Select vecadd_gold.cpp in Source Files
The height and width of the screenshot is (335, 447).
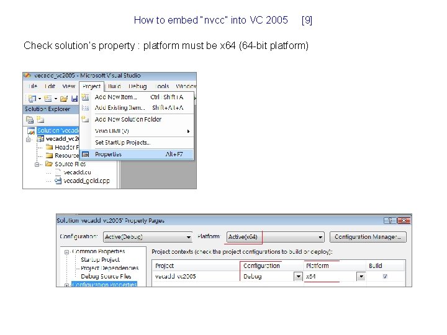[x=87, y=181]
